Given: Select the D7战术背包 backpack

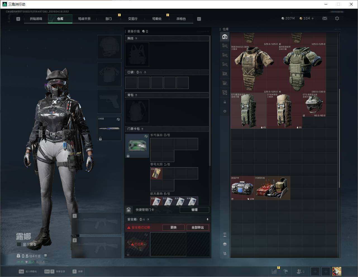Looking at the screenshot, I should 284,111.
